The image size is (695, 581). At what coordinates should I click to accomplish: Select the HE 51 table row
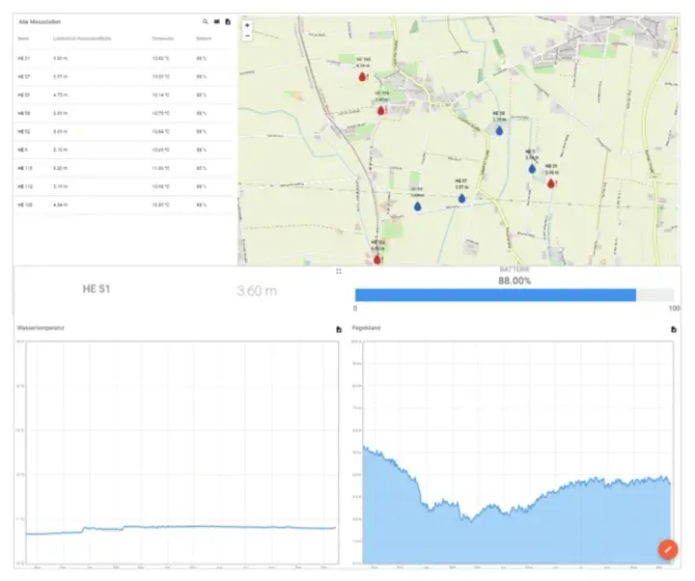pyautogui.click(x=125, y=58)
